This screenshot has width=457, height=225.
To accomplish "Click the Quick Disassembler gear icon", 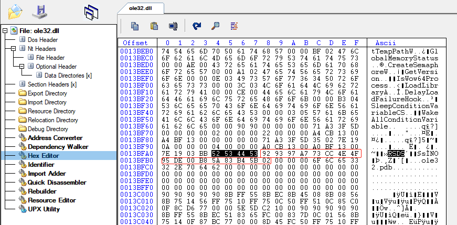I will pyautogui.click(x=22, y=183).
